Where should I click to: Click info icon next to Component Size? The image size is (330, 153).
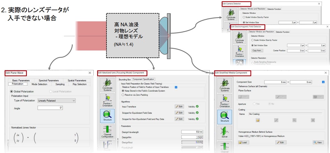coord(323,82)
